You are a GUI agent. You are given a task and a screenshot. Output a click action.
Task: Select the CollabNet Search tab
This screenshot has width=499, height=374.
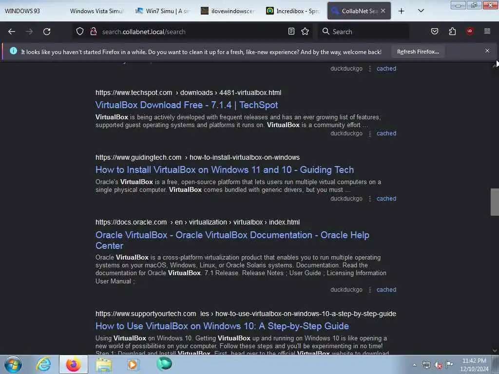point(355,11)
